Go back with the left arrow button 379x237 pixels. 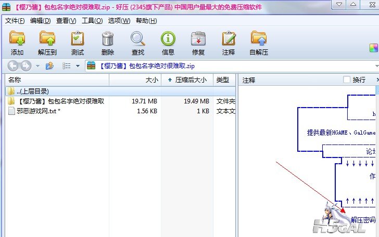(13, 66)
